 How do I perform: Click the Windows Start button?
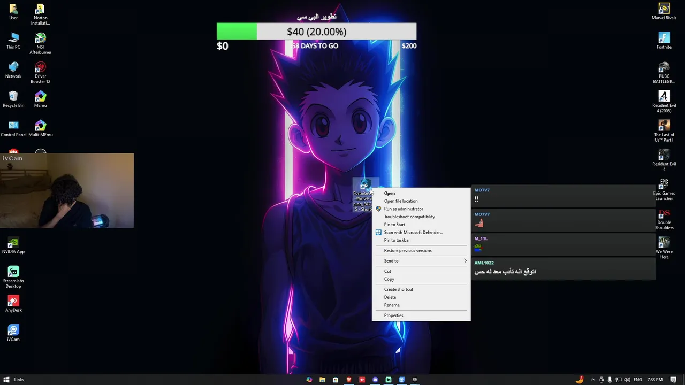(x=6, y=380)
